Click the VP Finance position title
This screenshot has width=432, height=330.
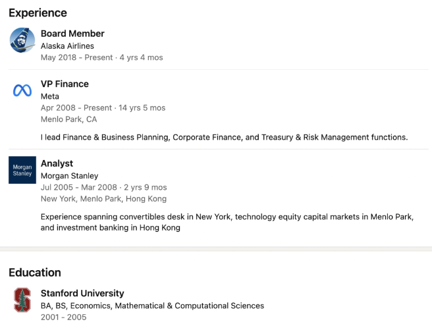[65, 84]
